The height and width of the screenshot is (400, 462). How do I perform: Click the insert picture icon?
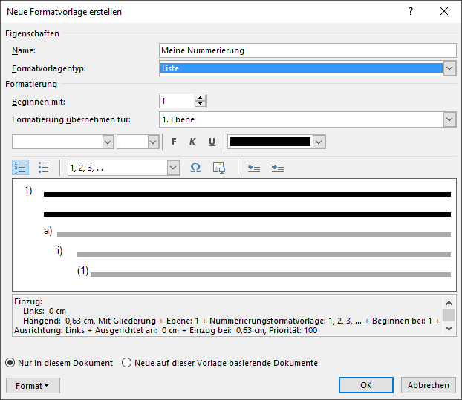click(x=218, y=168)
